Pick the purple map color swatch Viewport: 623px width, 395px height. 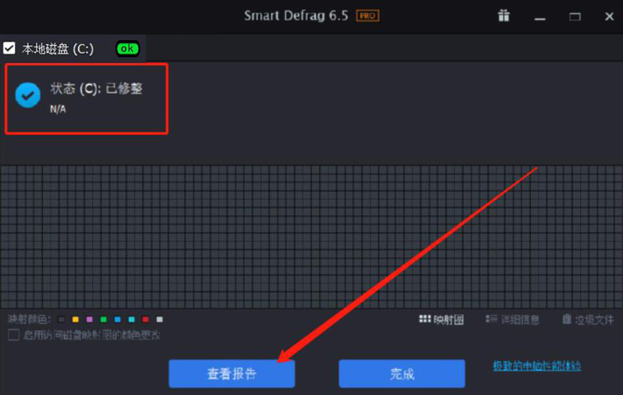90,320
